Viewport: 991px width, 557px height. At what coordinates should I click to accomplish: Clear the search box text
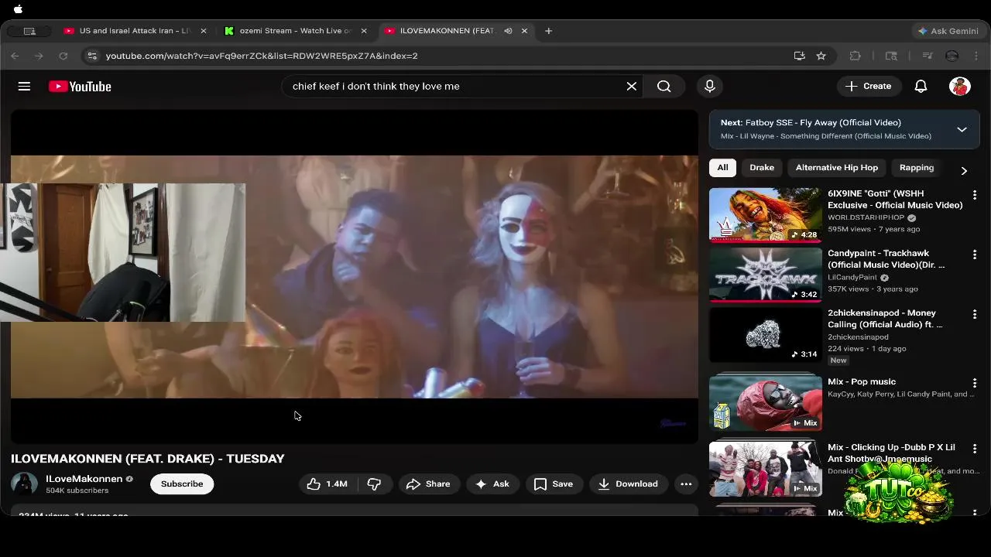point(631,86)
